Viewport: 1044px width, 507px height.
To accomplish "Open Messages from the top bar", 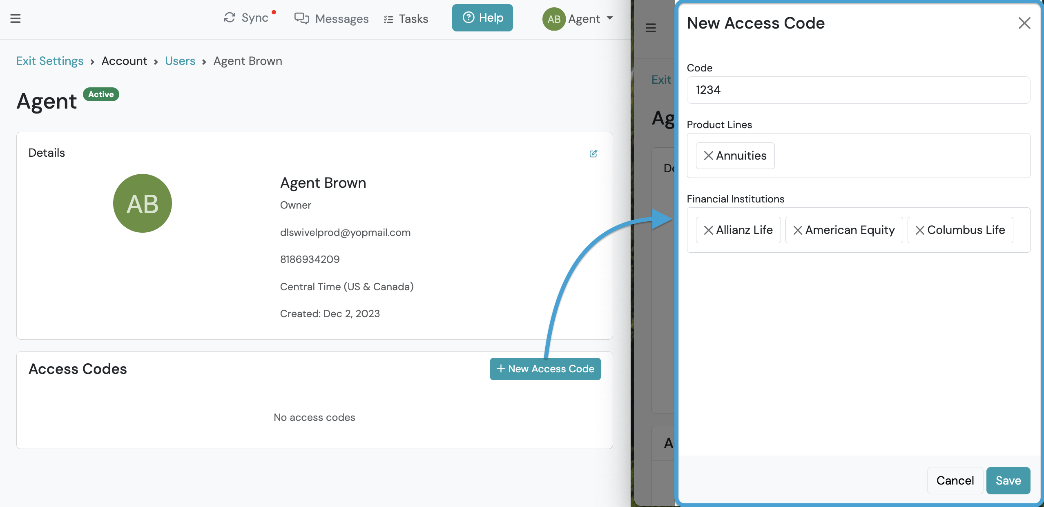I will 331,18.
